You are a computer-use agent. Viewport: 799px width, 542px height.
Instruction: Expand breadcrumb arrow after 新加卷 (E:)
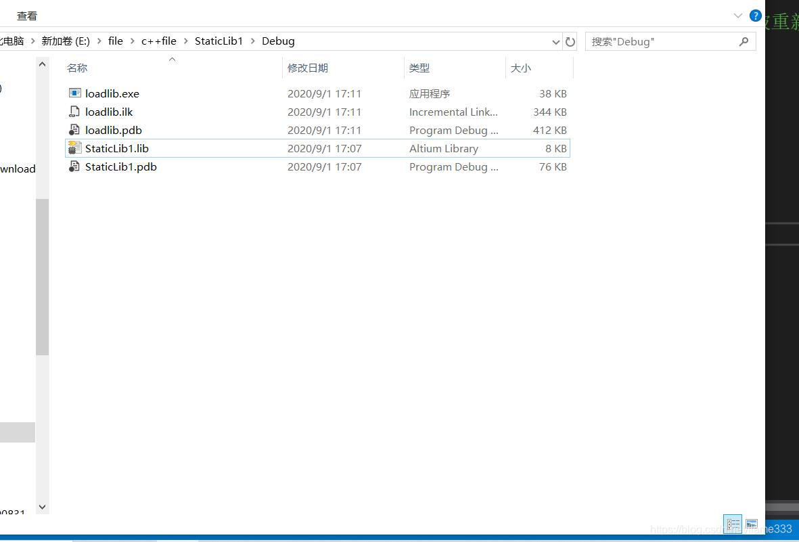pyautogui.click(x=99, y=41)
